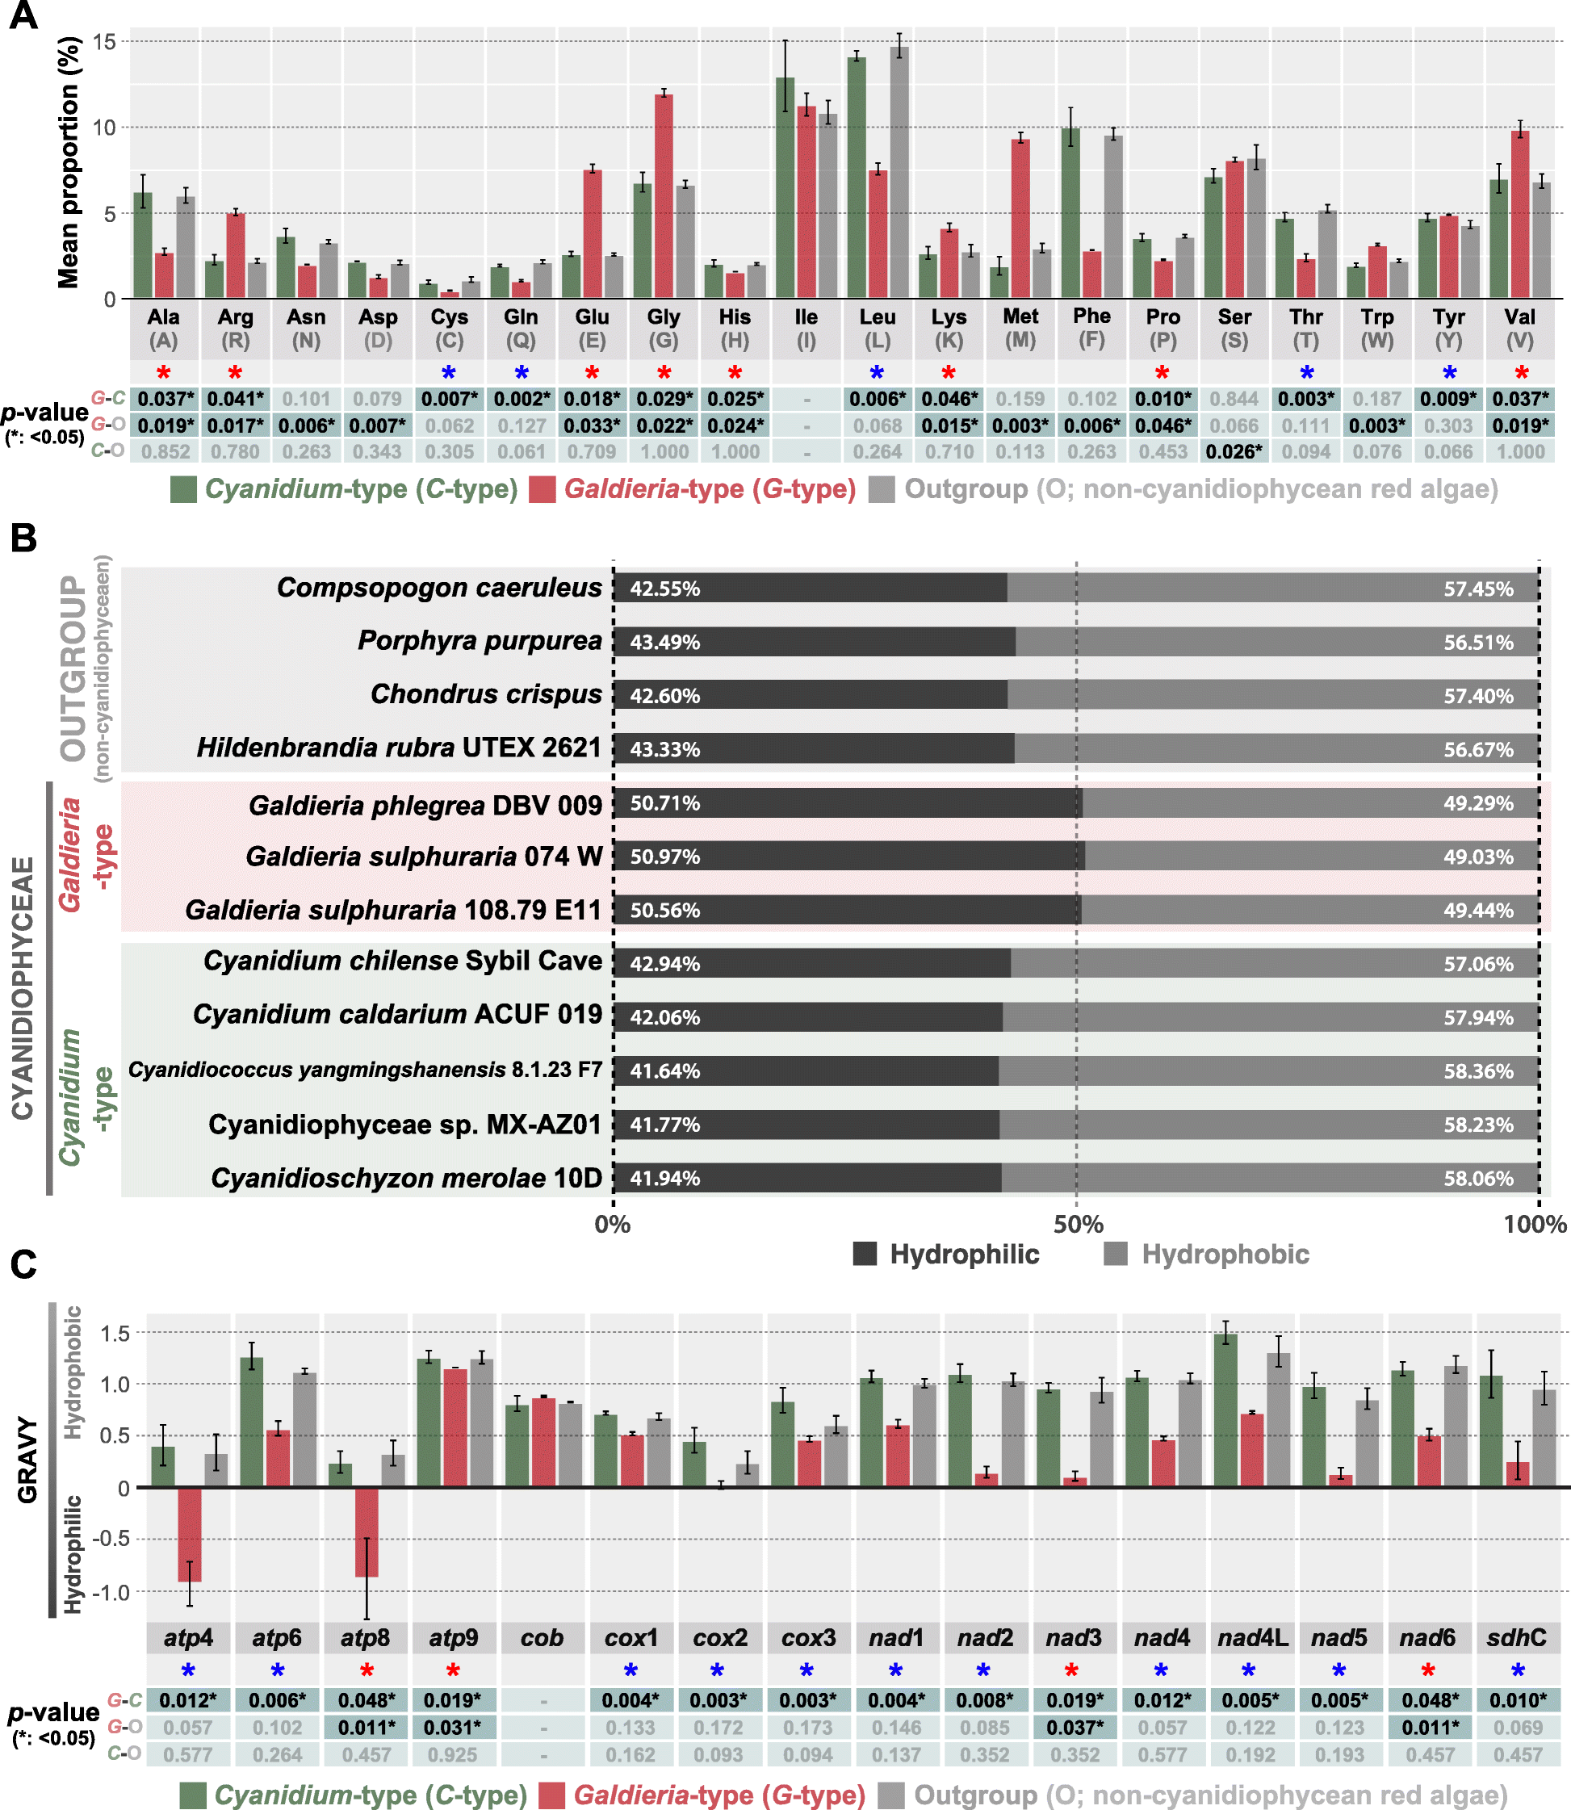
Task: Click the 'sdhC' gene label
Action: tap(1517, 1637)
